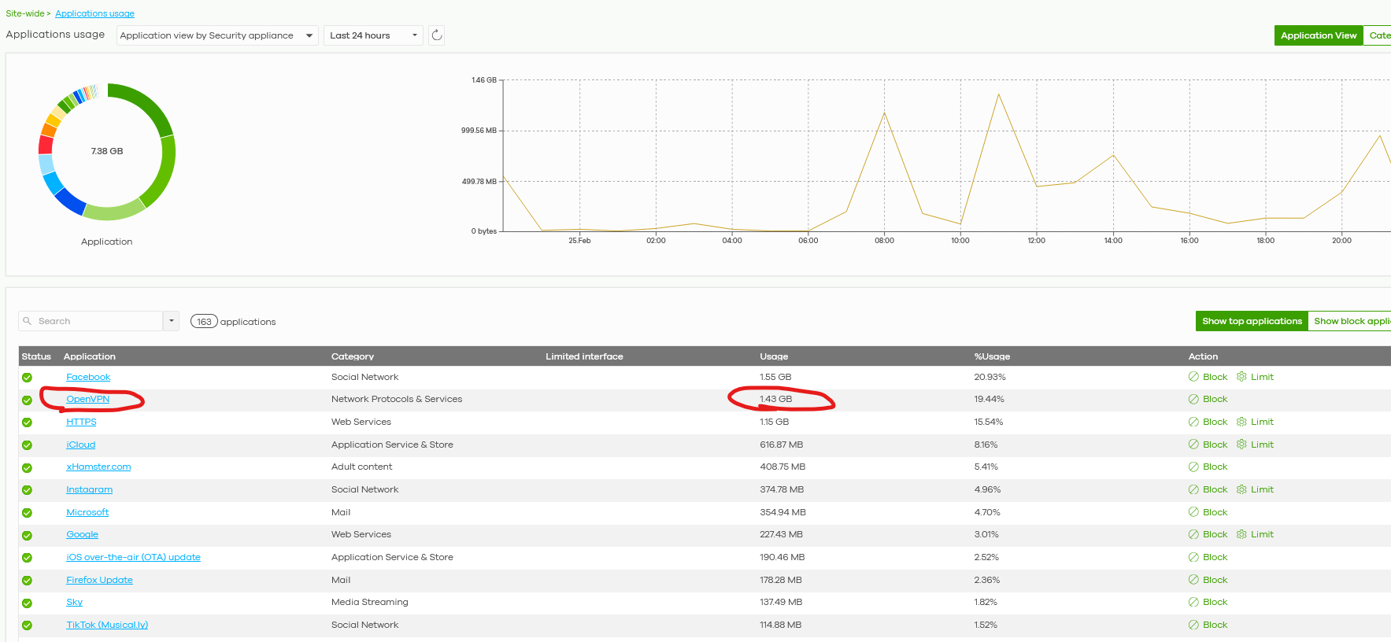The height and width of the screenshot is (642, 1391).
Task: Open the Facebook application link
Action: tap(88, 377)
